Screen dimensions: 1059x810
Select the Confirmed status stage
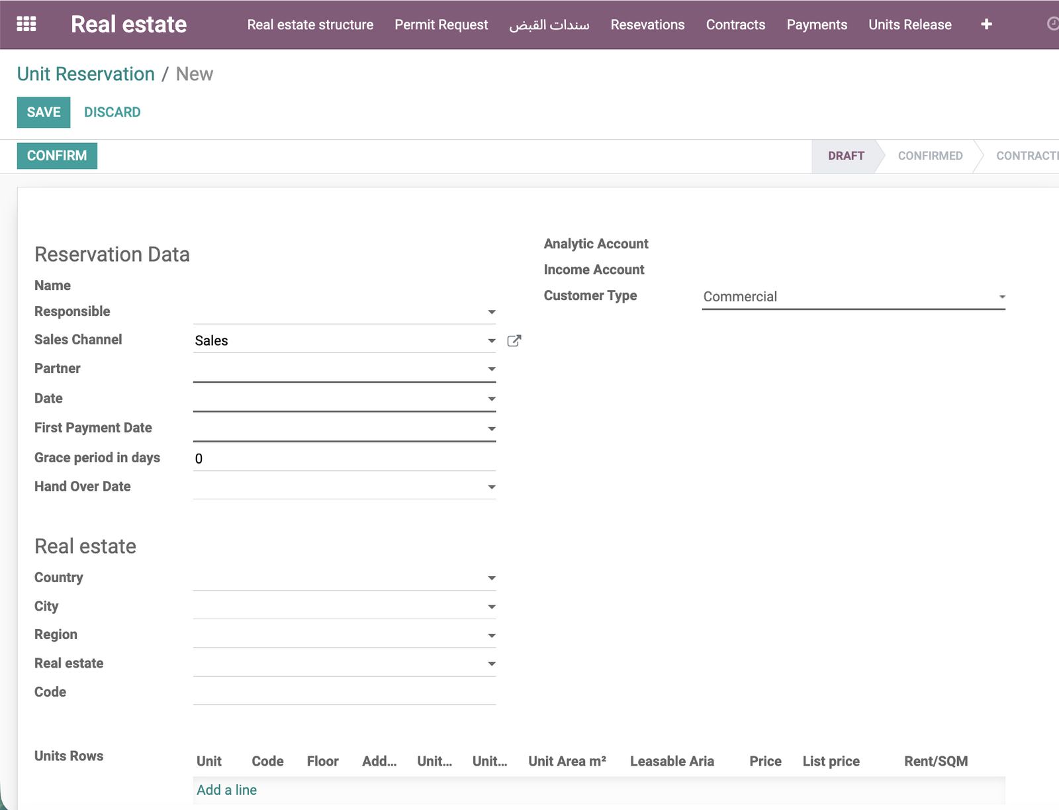[930, 156]
